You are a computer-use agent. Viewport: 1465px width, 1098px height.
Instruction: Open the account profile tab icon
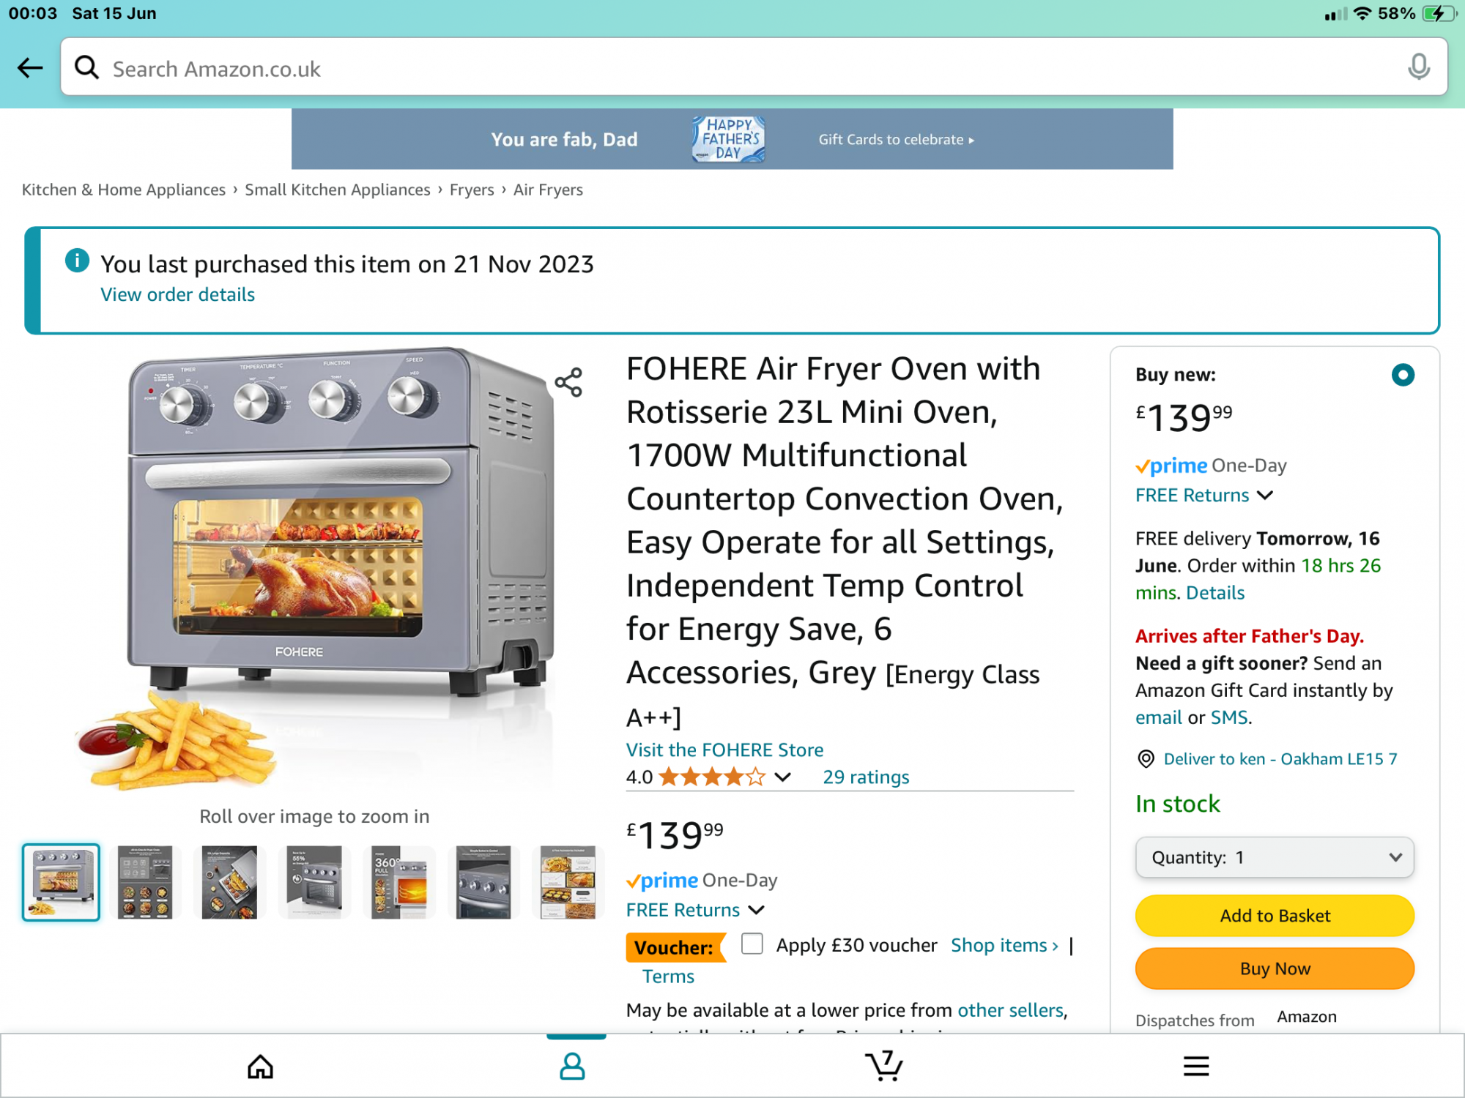(572, 1067)
